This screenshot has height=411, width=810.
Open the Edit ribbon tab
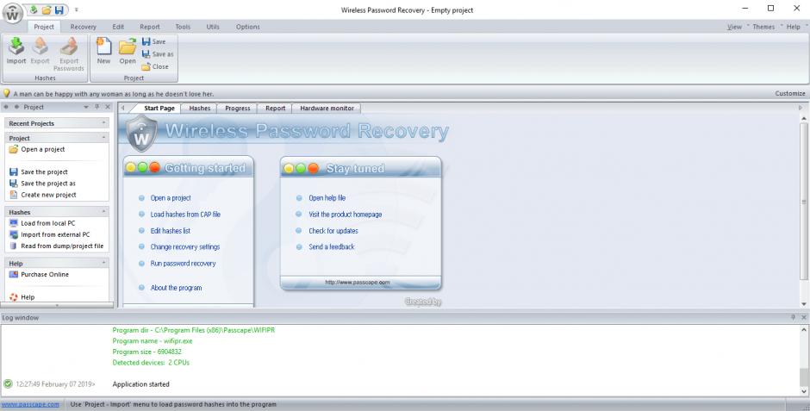pyautogui.click(x=118, y=27)
